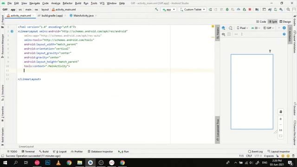This screenshot has width=297, height=167.
Task: Click the blue help question icon
Action: pyautogui.click(x=284, y=34)
